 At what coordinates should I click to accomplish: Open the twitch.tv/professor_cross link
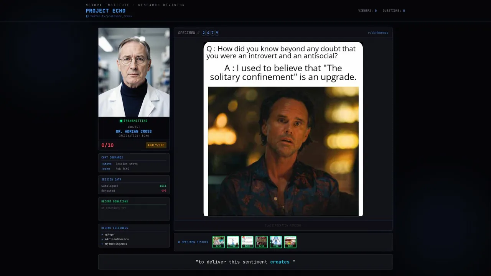click(x=111, y=16)
